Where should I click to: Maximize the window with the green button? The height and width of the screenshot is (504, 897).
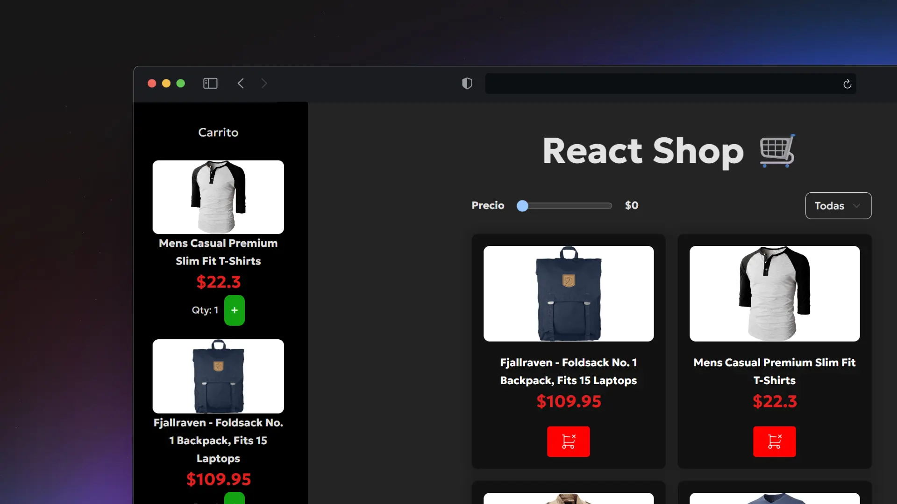click(181, 84)
